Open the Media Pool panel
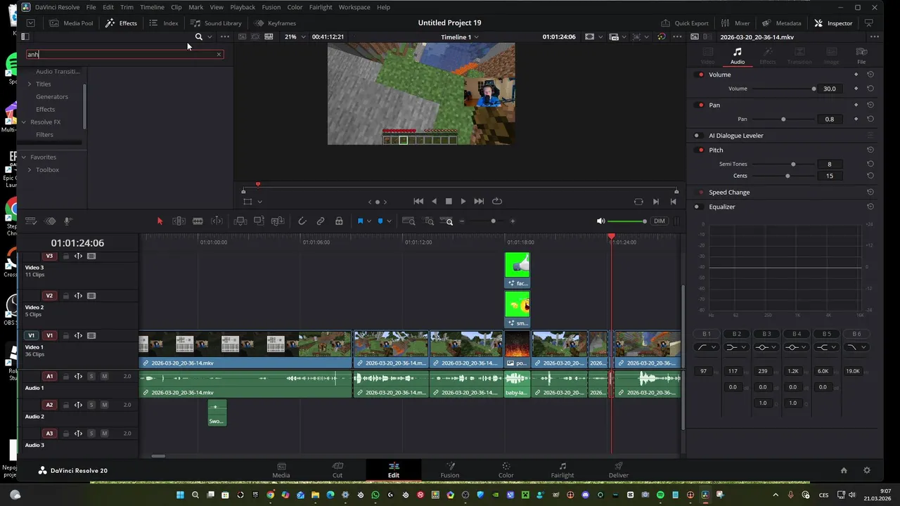This screenshot has width=900, height=506. [71, 23]
